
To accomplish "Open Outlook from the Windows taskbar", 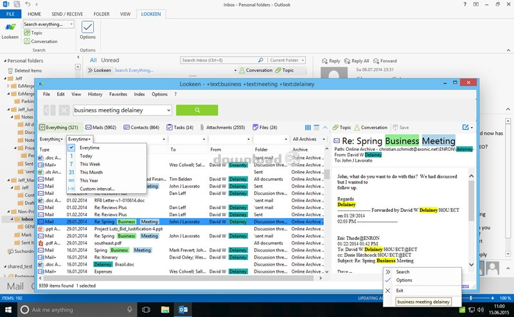I will click(183, 309).
